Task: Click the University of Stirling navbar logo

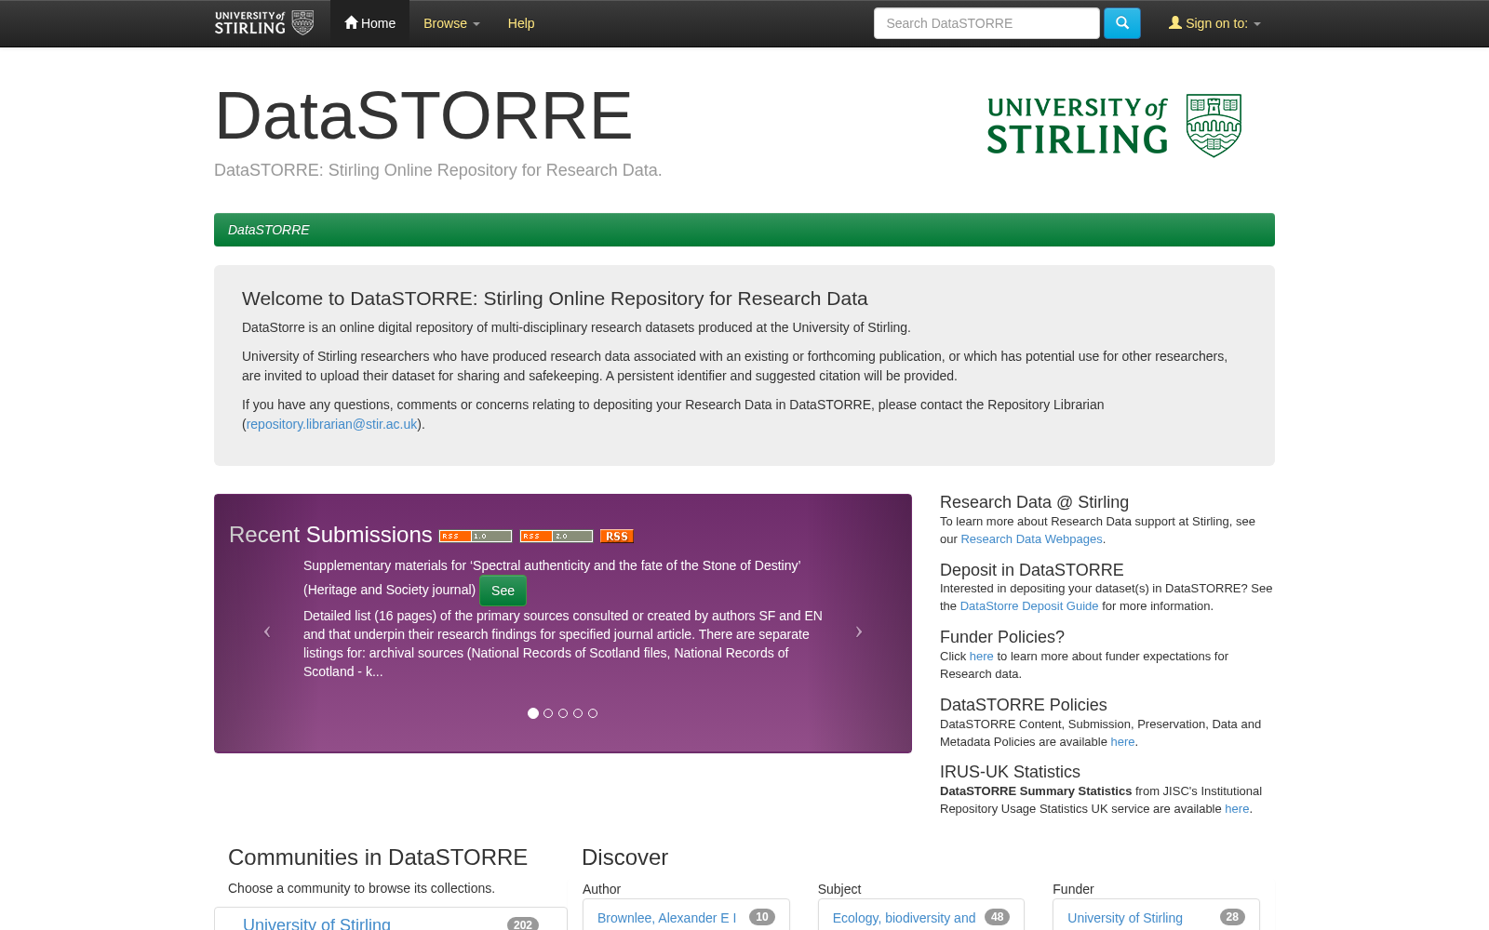Action: 264,22
